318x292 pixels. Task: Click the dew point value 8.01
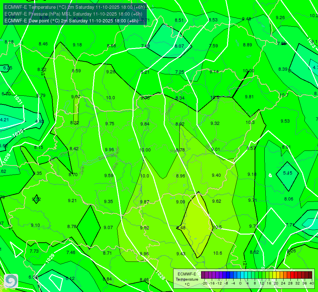(x=286, y=147)
